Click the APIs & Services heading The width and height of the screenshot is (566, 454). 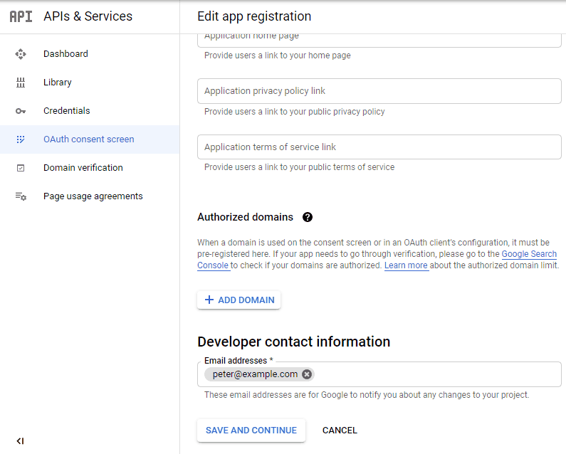[x=88, y=16]
